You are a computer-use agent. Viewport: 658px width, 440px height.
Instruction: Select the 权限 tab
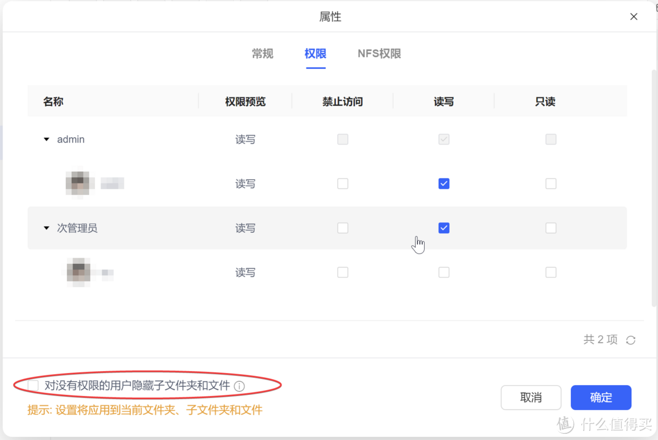click(x=315, y=54)
